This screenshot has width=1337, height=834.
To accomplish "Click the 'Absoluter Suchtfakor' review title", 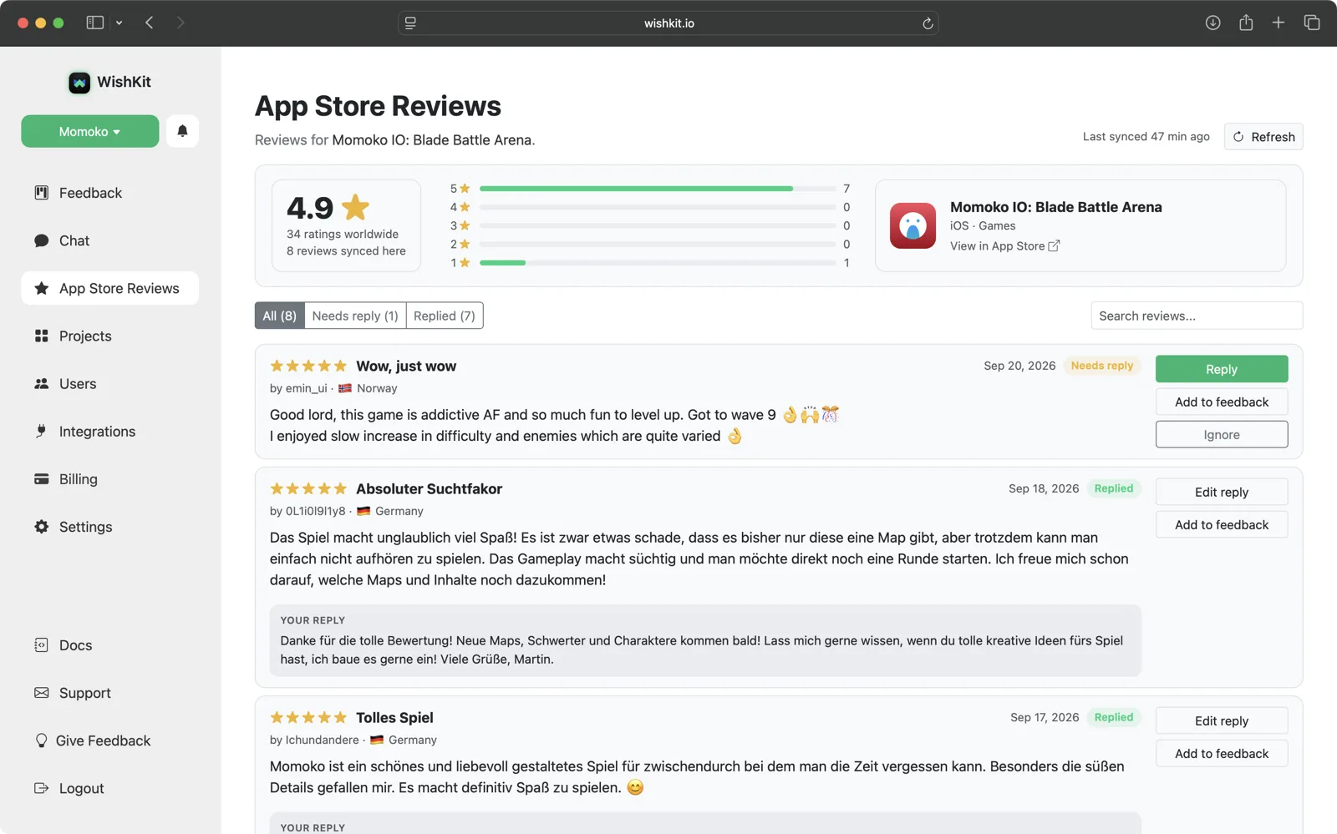I will [x=429, y=489].
